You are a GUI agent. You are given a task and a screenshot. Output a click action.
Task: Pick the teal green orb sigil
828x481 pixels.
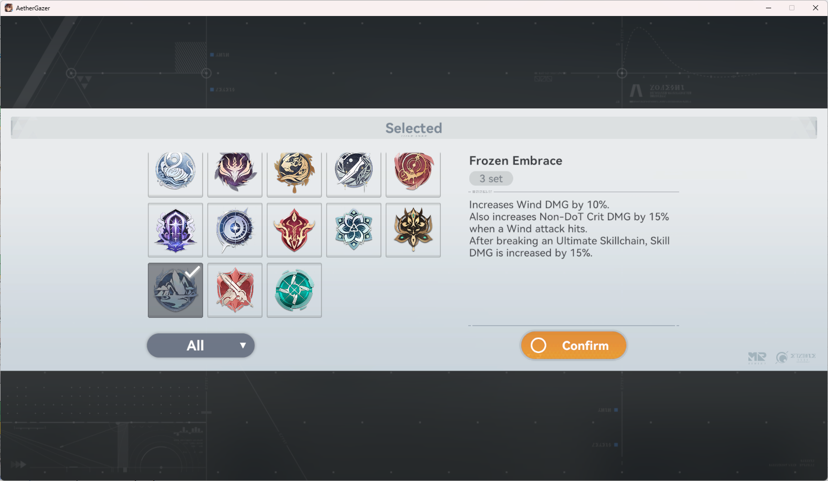click(294, 290)
